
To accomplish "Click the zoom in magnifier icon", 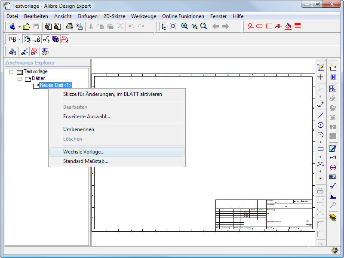I will coord(184,26).
